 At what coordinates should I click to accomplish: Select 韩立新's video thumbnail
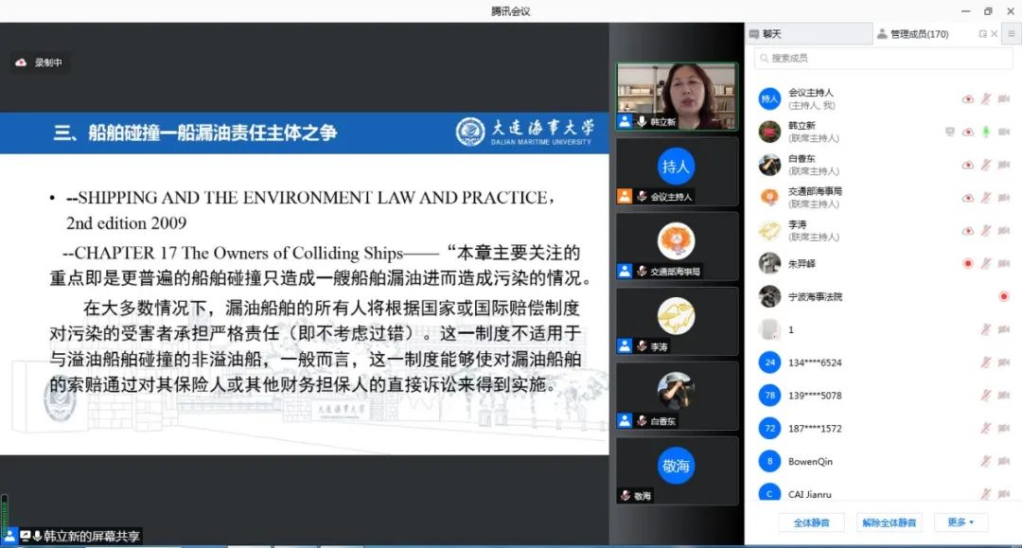coord(676,97)
